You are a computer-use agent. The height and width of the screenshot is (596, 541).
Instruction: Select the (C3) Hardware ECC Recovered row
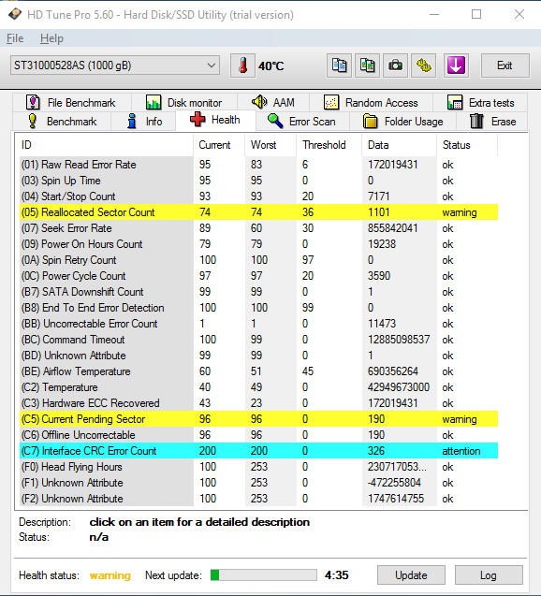coord(258,403)
